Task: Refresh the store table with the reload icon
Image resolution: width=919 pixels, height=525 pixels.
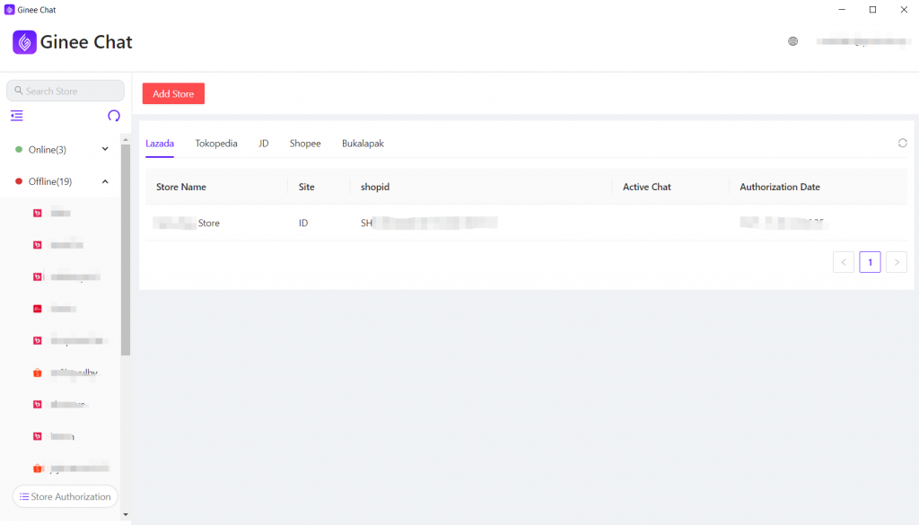Action: (903, 143)
